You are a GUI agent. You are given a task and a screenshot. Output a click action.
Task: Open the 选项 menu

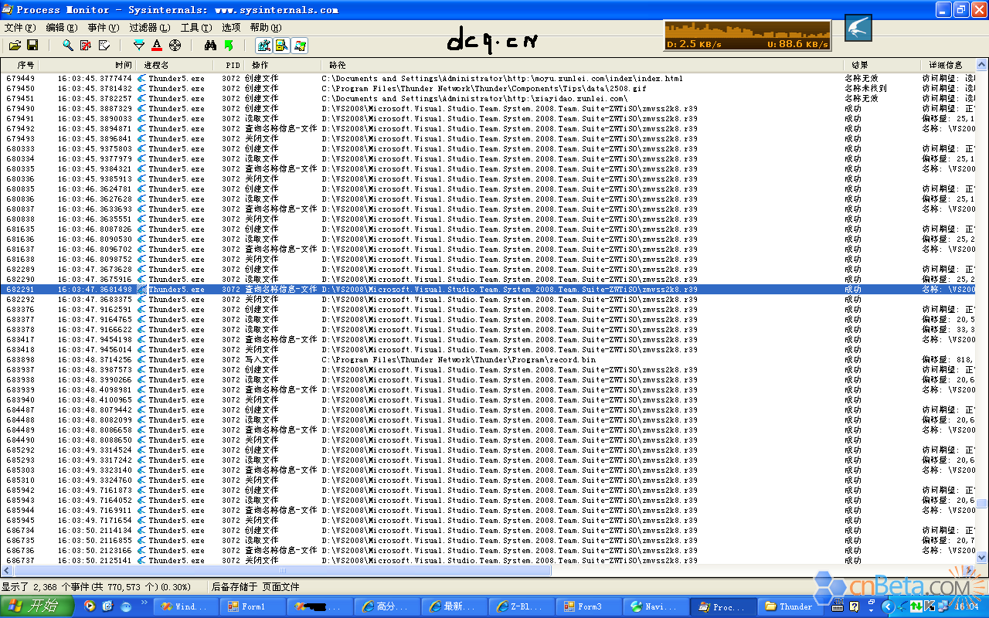(x=231, y=27)
